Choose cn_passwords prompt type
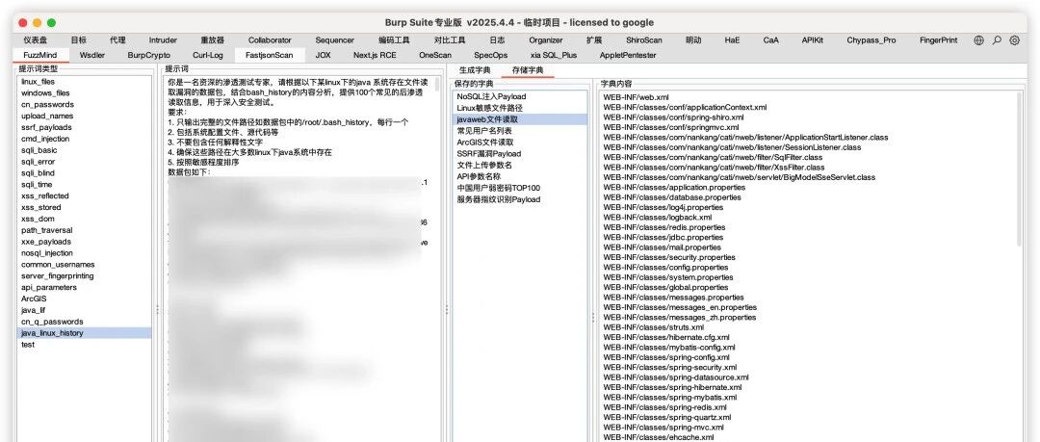 [x=84, y=104]
